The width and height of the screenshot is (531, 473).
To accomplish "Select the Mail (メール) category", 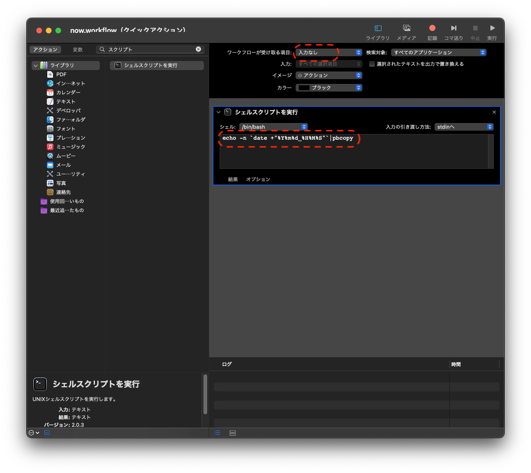I will tap(59, 165).
